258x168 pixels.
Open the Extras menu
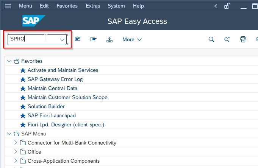(93, 6)
